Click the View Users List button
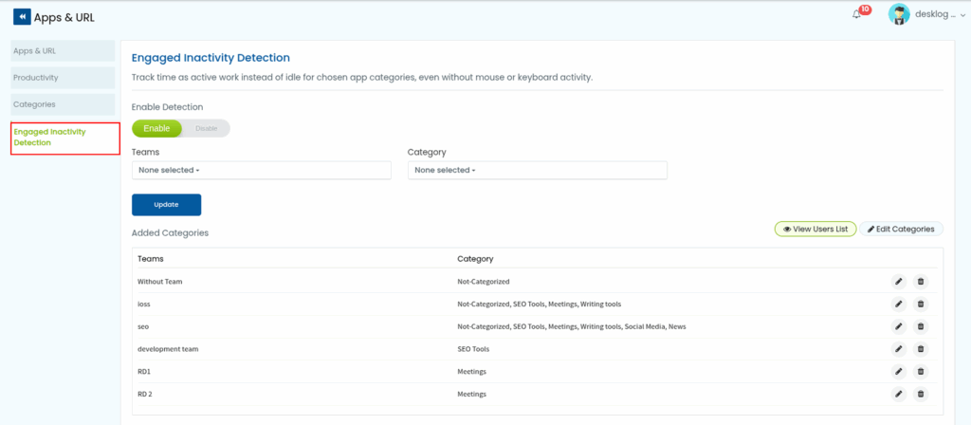 click(815, 229)
